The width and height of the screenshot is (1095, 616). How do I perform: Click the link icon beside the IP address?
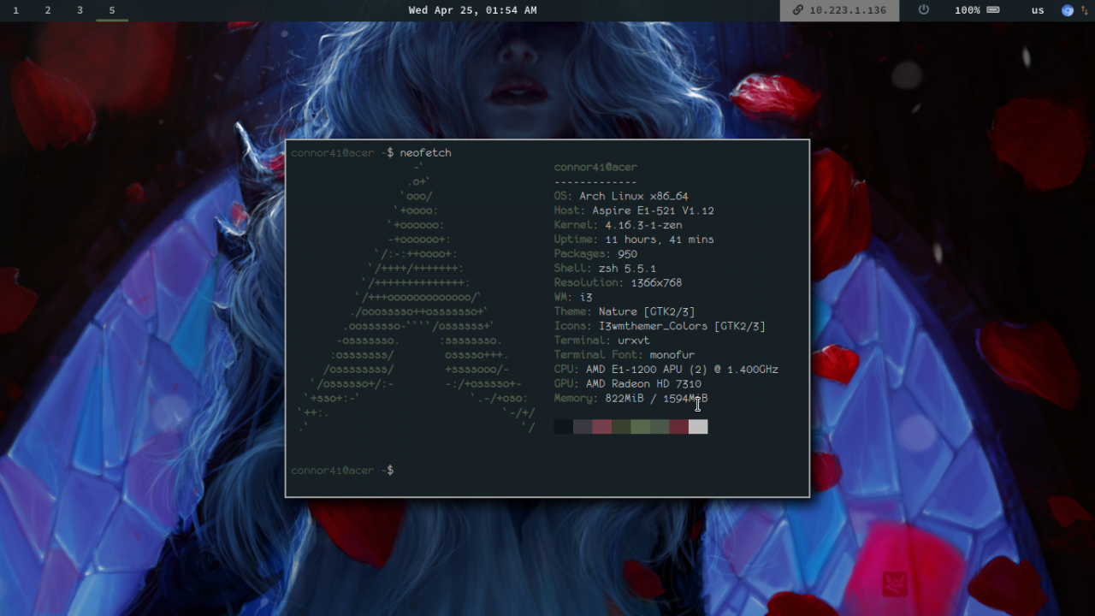click(x=797, y=10)
